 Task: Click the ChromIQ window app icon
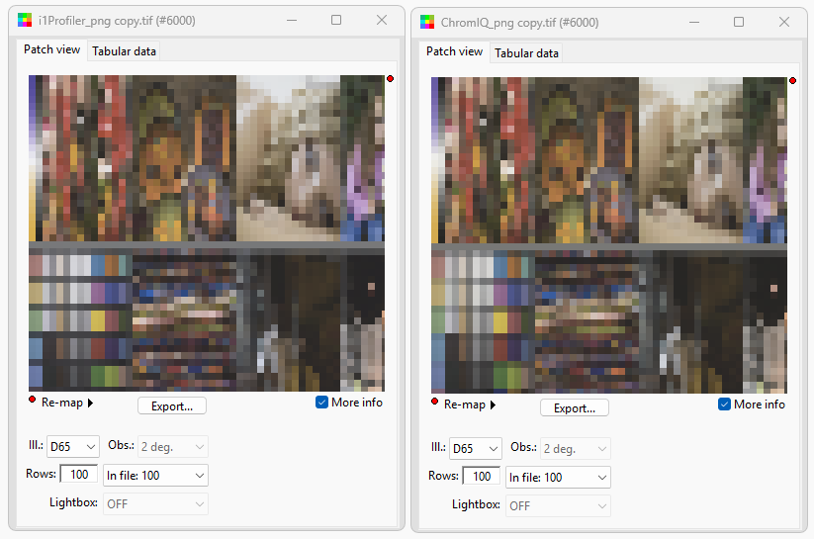(426, 23)
